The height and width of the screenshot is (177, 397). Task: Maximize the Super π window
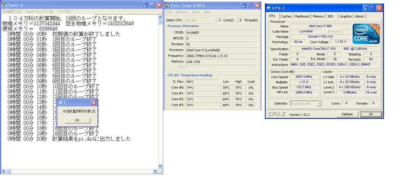coord(152,5)
